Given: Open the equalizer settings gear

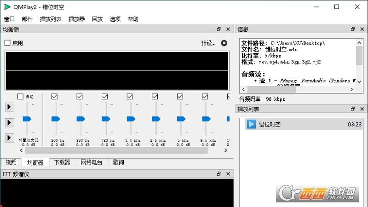Looking at the screenshot, I should [224, 43].
